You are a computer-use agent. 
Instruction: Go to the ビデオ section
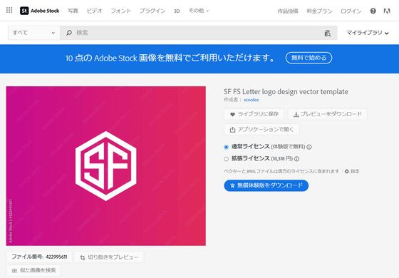(x=94, y=11)
